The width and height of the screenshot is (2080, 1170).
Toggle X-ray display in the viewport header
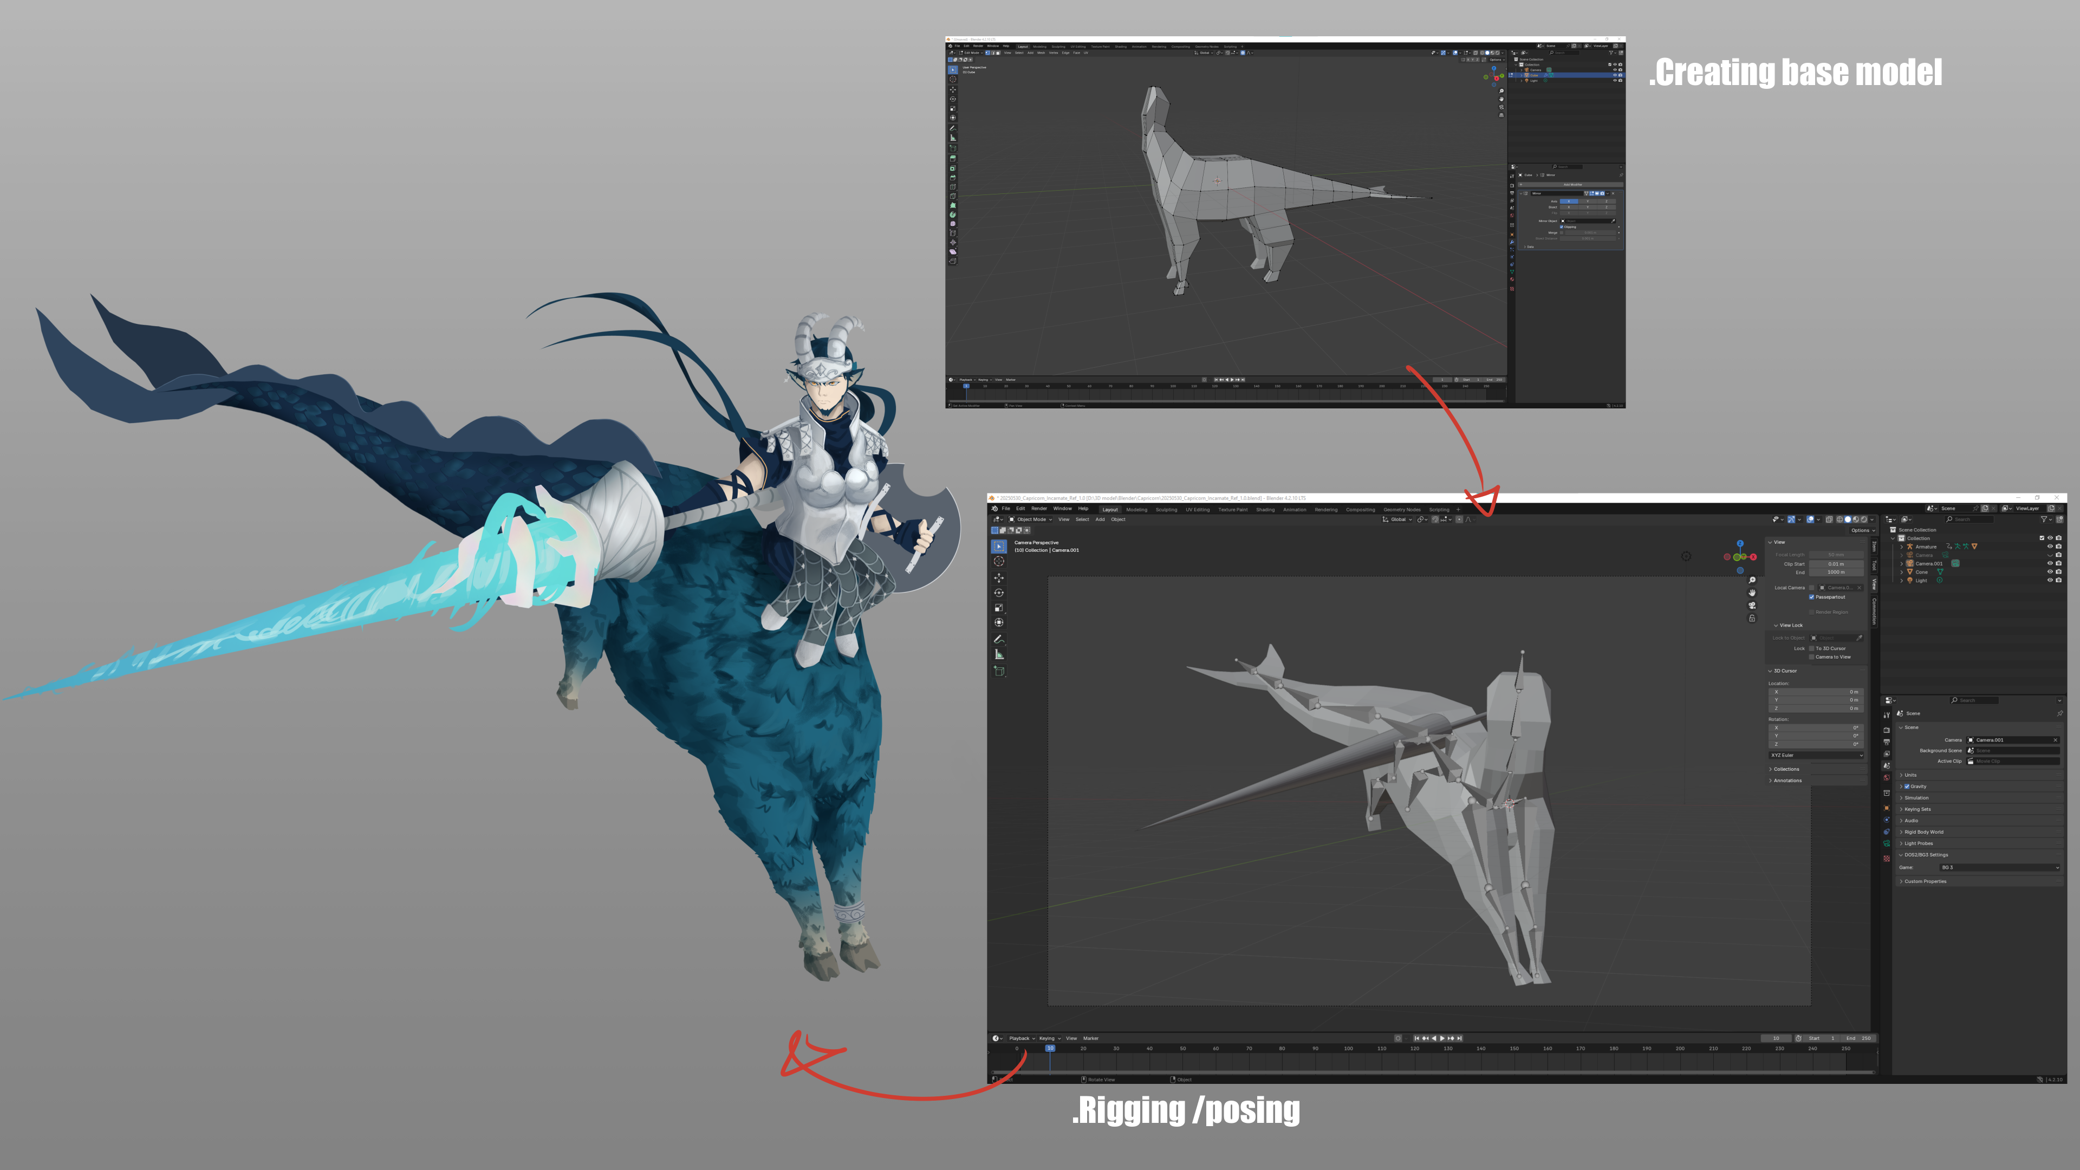tap(1830, 519)
